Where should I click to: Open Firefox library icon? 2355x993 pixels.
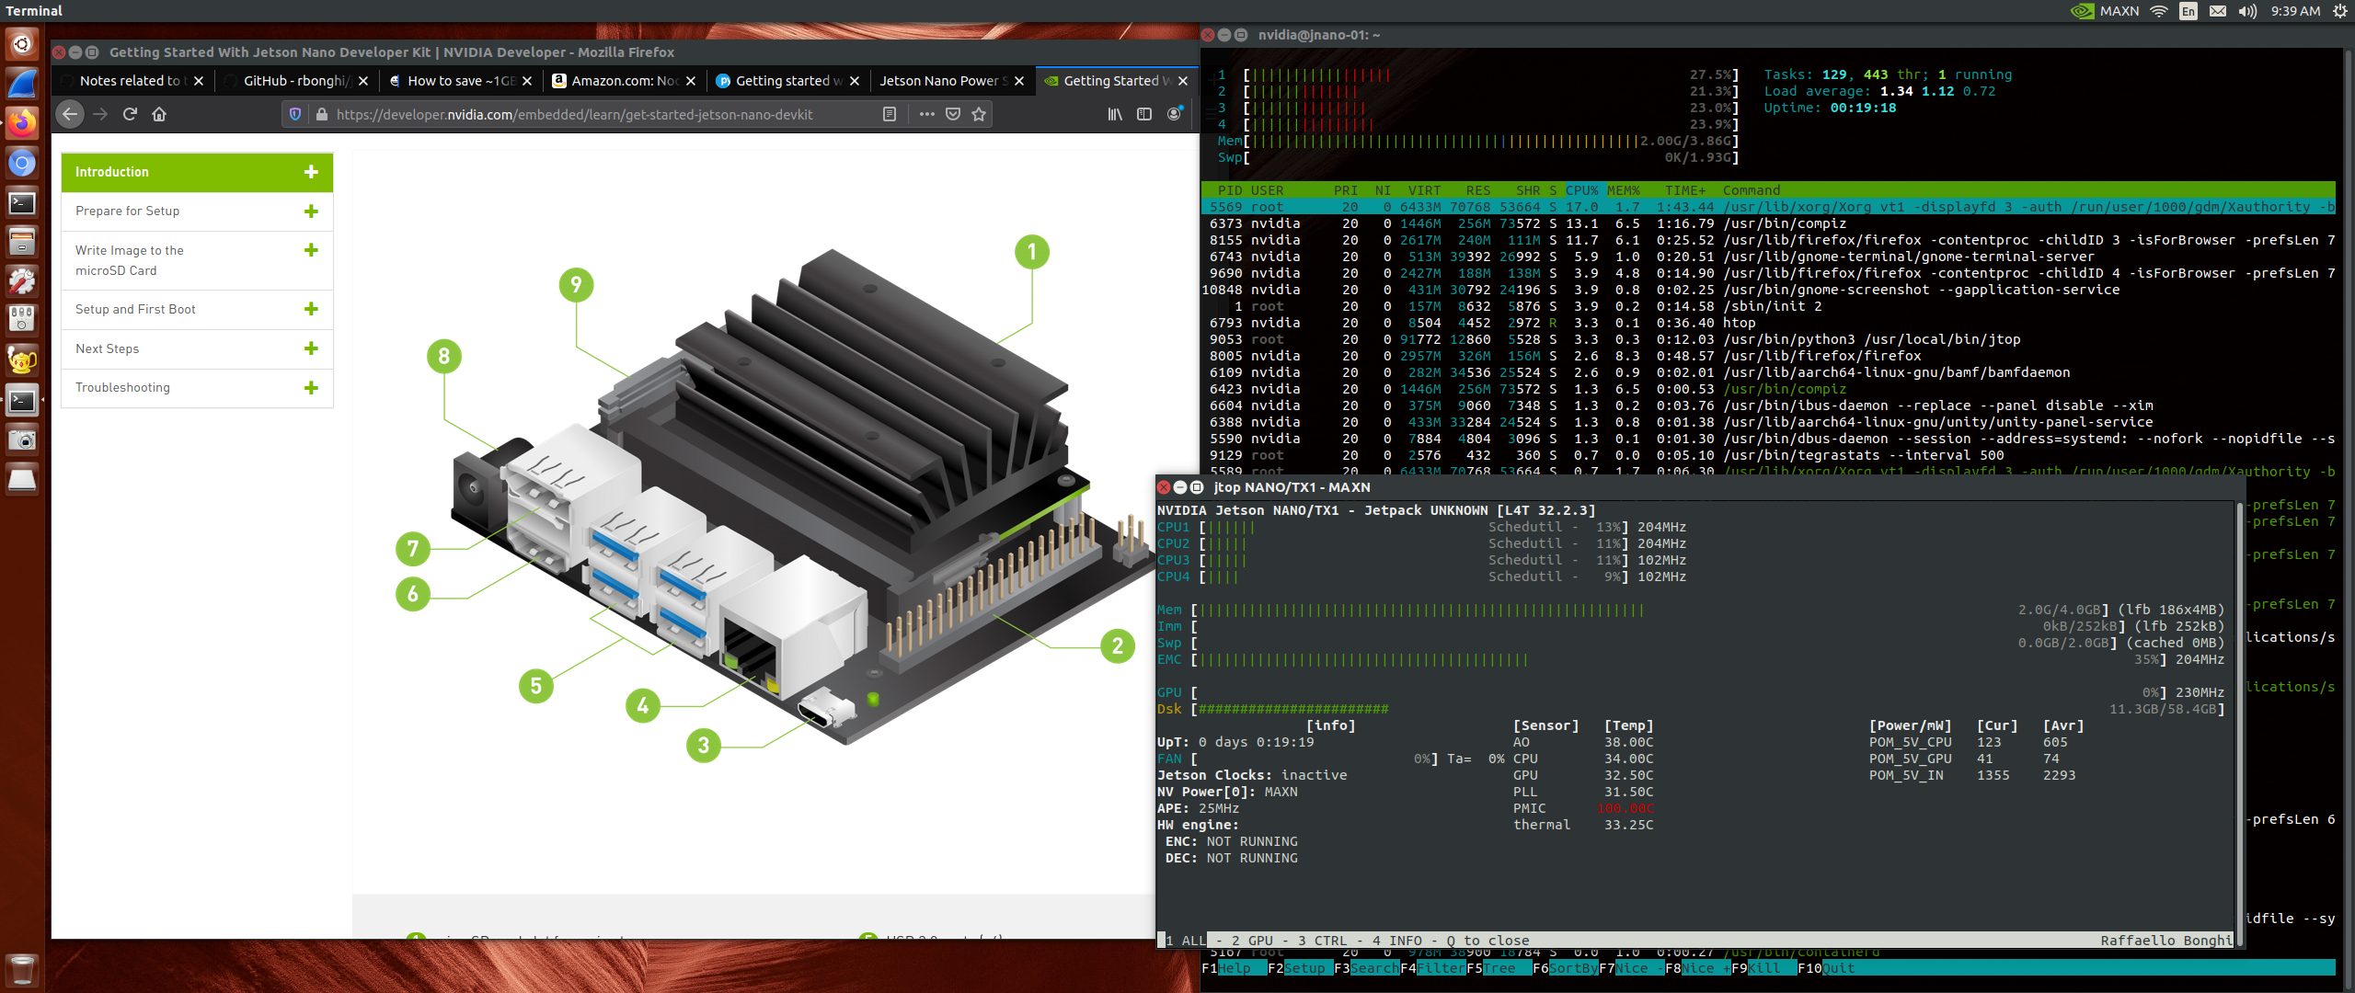click(x=1115, y=114)
